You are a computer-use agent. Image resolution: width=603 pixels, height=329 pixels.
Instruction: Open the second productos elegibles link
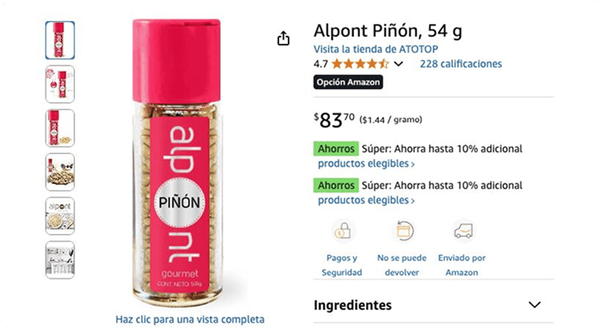click(366, 200)
